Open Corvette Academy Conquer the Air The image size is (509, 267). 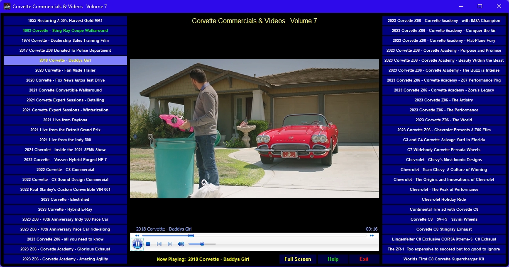[x=444, y=31]
